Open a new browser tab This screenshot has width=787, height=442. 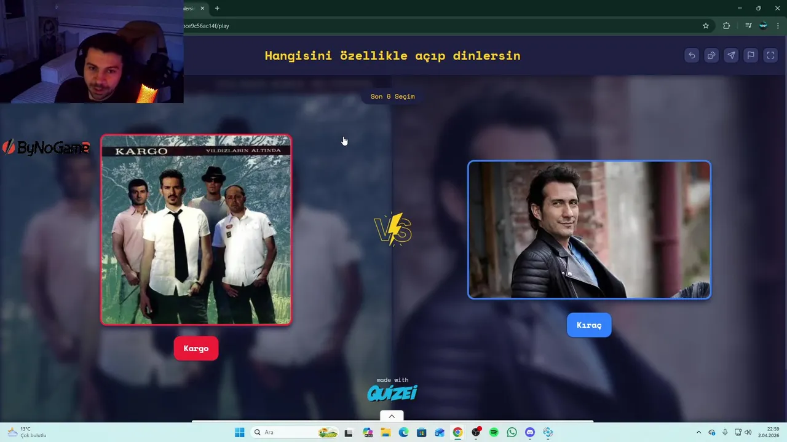click(x=217, y=8)
